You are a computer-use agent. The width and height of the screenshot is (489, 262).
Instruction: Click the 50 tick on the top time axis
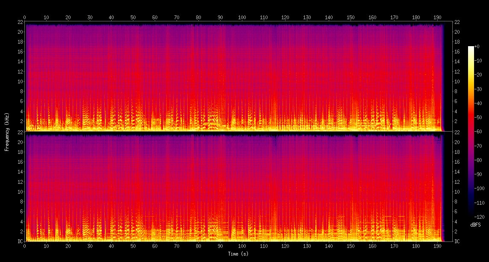click(x=133, y=18)
